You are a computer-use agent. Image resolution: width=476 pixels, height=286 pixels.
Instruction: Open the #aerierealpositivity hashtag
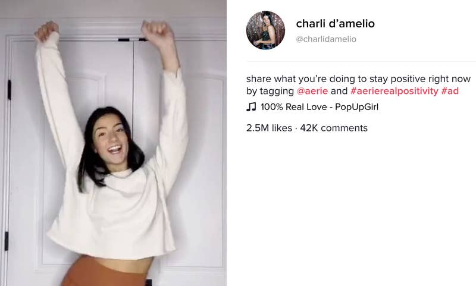point(394,91)
